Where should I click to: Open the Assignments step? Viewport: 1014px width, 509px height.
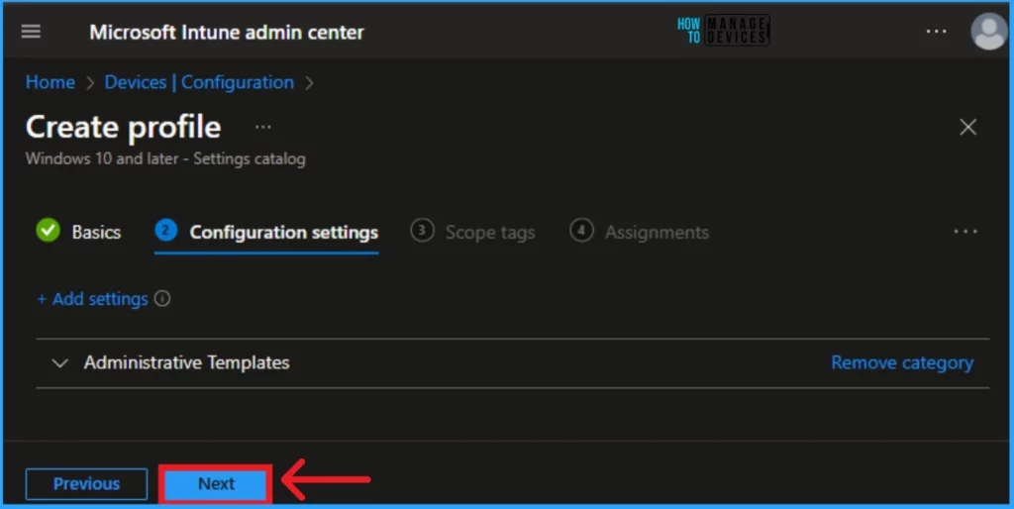tap(639, 232)
